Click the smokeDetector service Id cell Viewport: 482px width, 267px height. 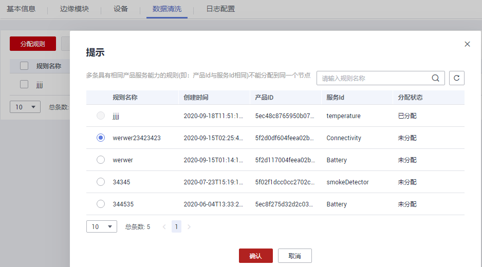[348, 182]
